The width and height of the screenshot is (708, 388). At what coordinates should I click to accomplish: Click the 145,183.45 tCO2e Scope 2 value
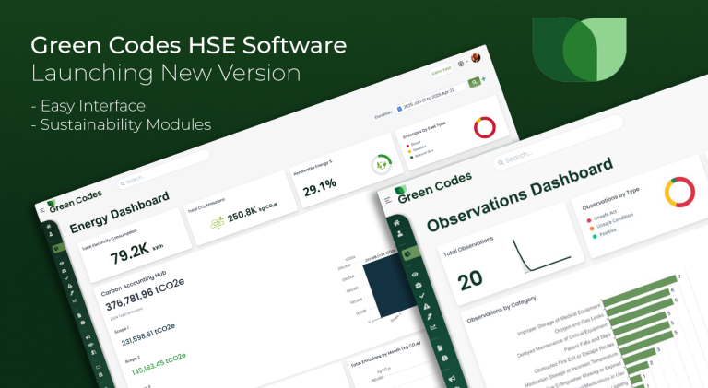[159, 364]
